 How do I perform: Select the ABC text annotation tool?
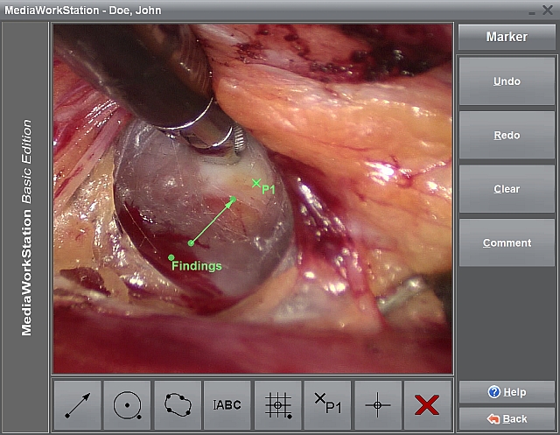(x=227, y=405)
